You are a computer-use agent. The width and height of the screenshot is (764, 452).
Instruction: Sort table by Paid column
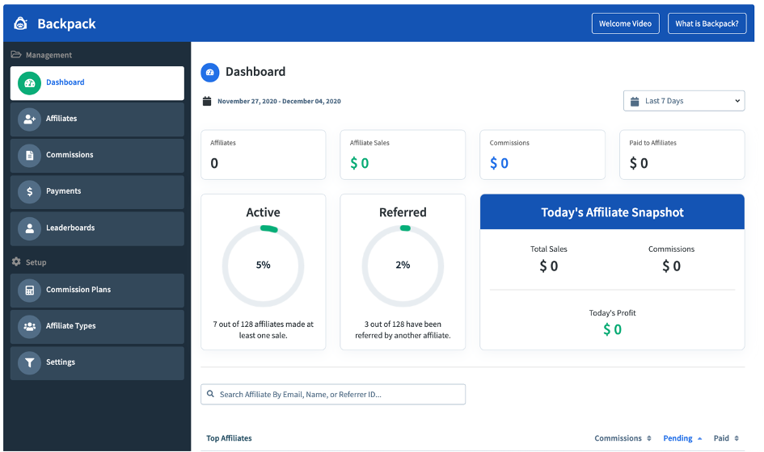tap(726, 438)
